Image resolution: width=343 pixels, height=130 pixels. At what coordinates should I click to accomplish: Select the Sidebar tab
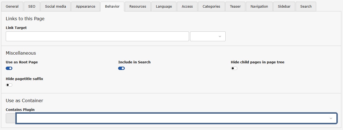click(x=284, y=7)
